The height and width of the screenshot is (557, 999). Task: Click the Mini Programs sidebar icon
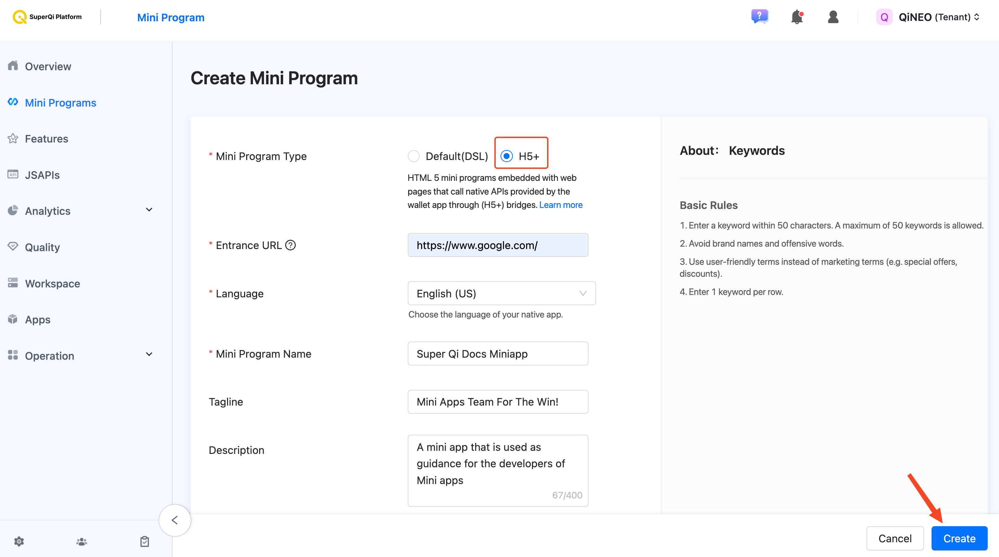(x=13, y=102)
